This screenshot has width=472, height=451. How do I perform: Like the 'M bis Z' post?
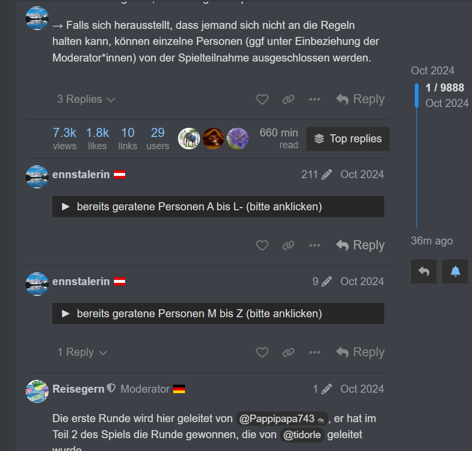pos(262,352)
